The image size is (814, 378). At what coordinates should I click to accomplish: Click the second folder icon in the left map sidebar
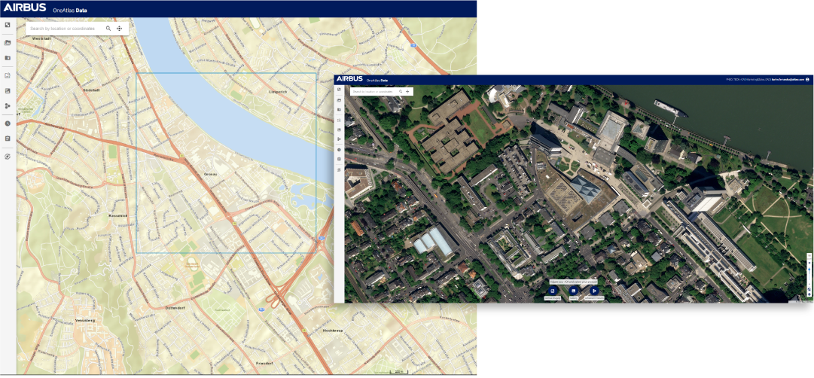(8, 57)
